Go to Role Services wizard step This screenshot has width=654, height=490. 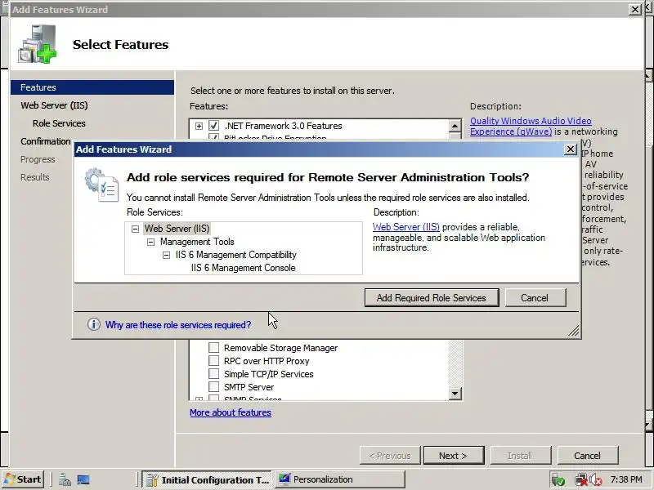point(59,123)
